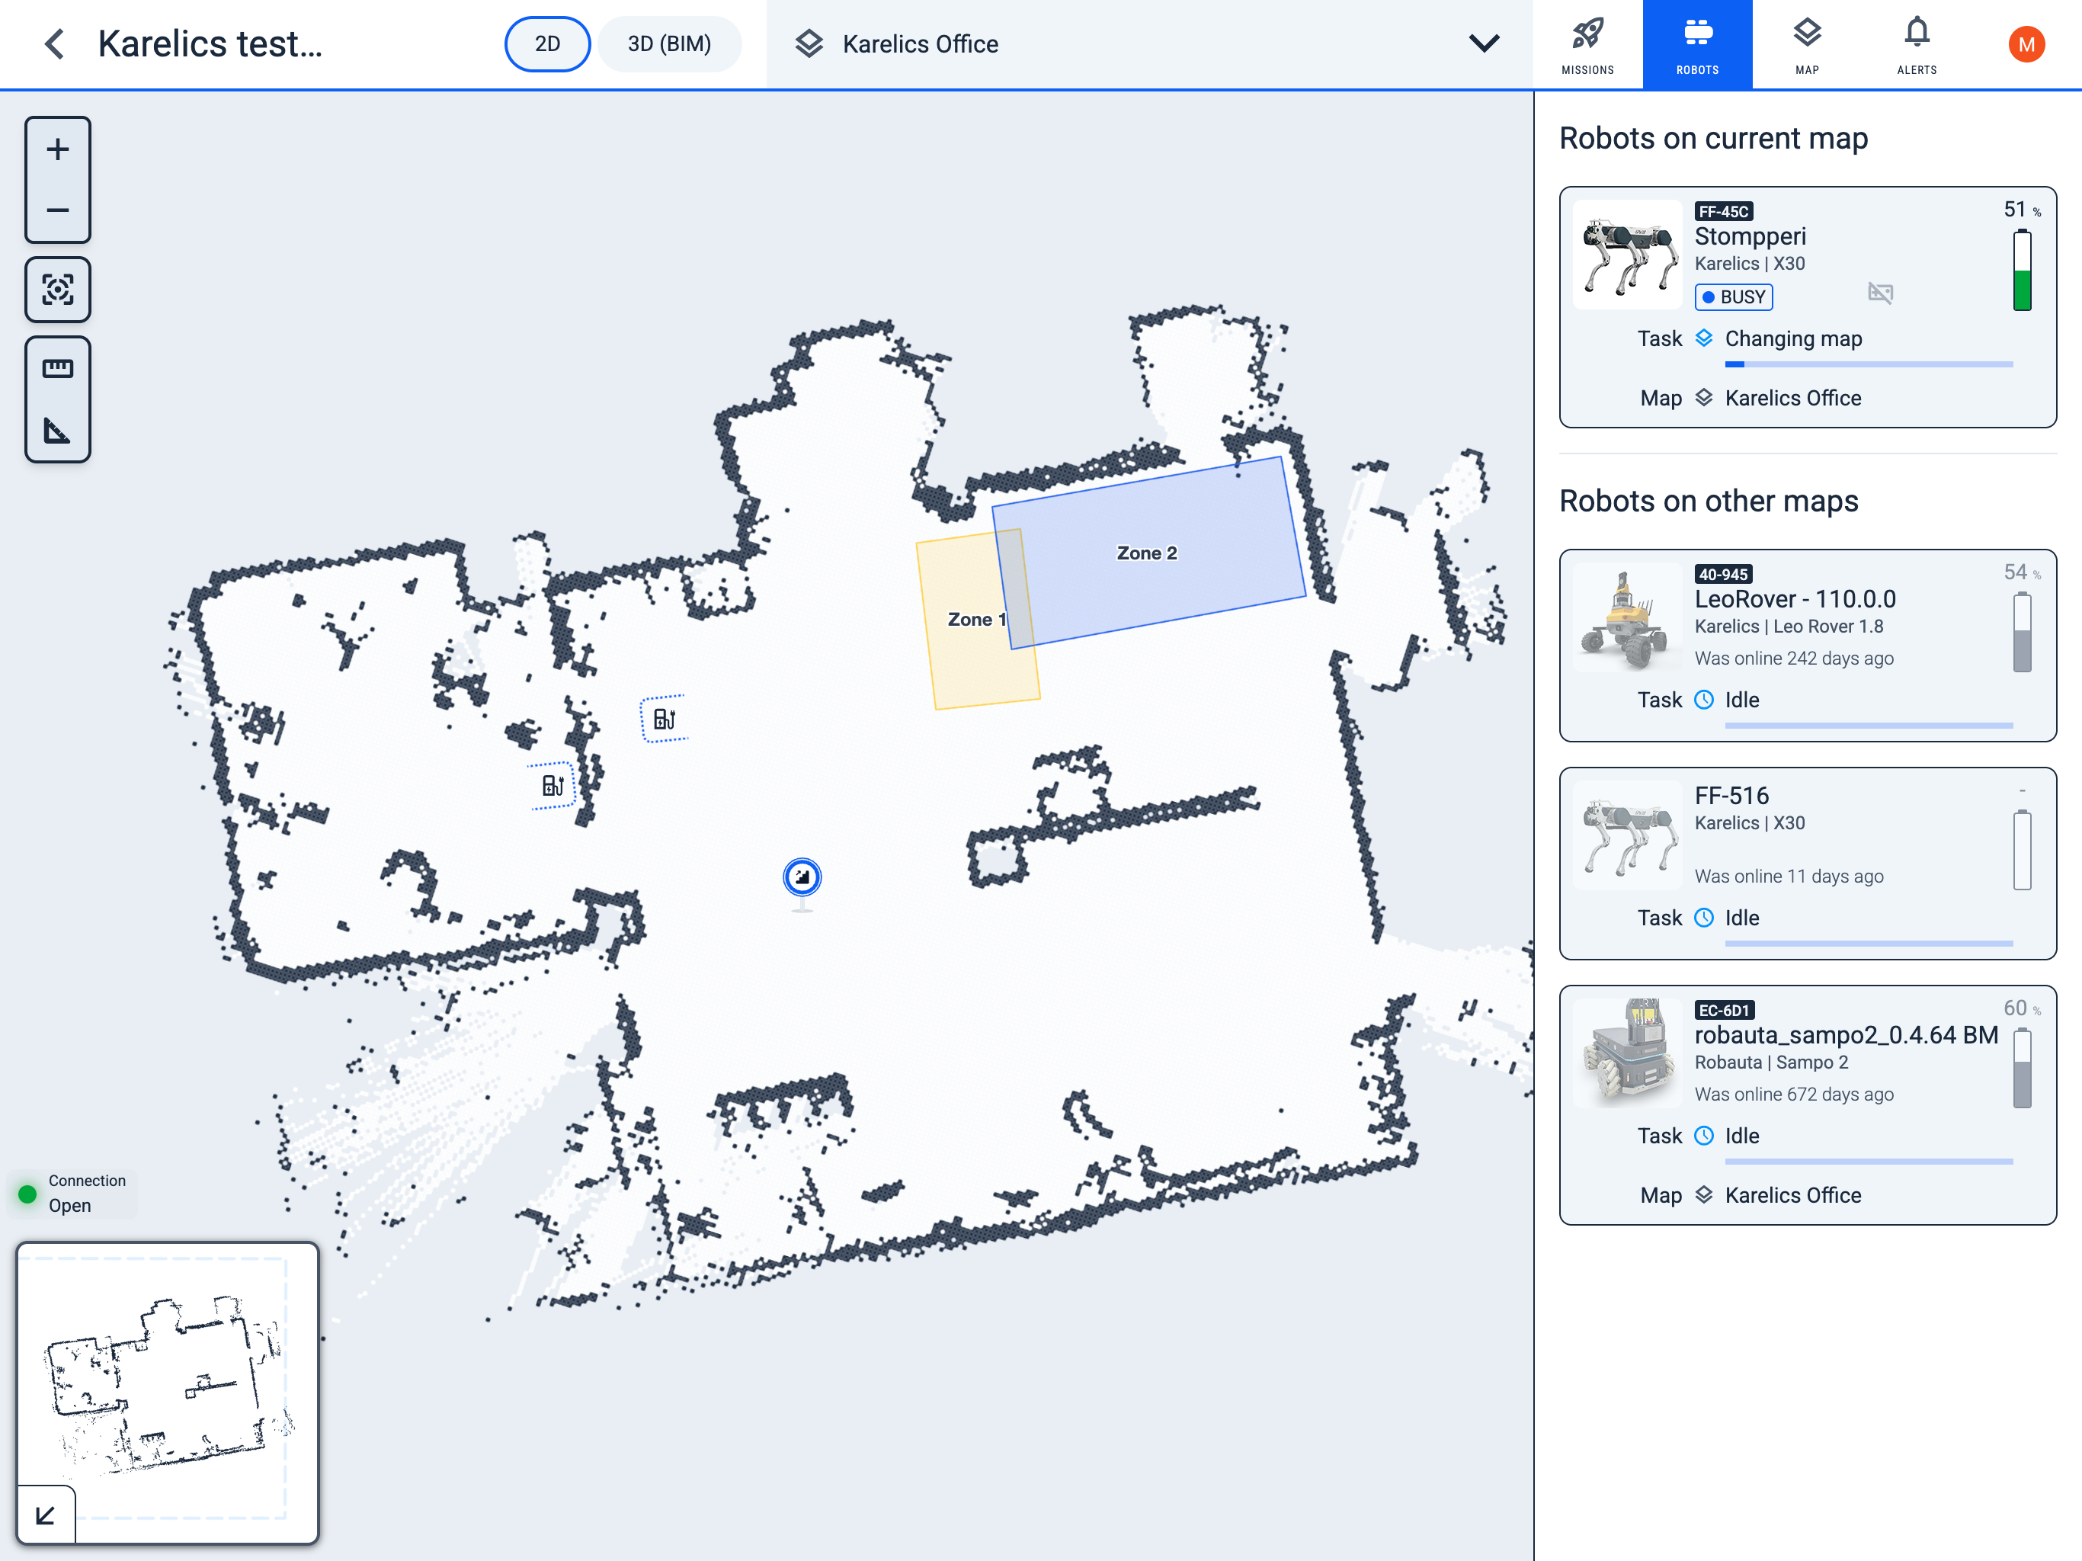
Task: Open the Map tab
Action: tap(1806, 44)
